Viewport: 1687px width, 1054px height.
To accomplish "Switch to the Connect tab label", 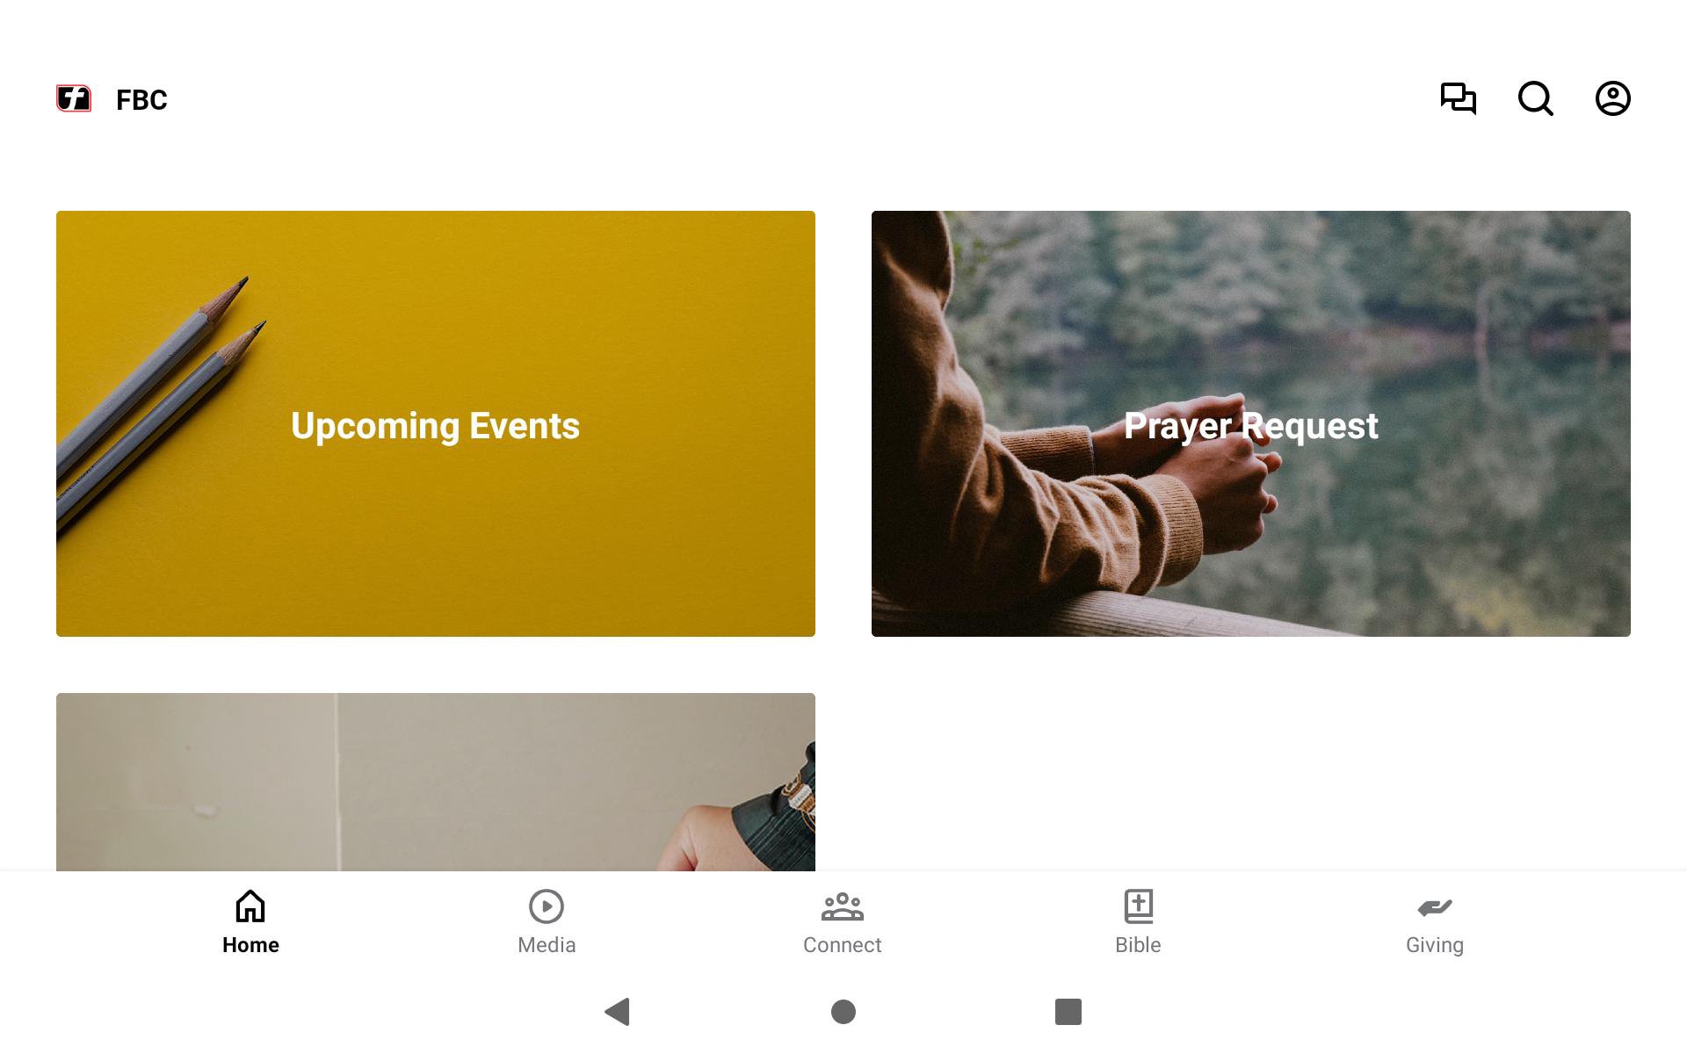I will (x=843, y=945).
